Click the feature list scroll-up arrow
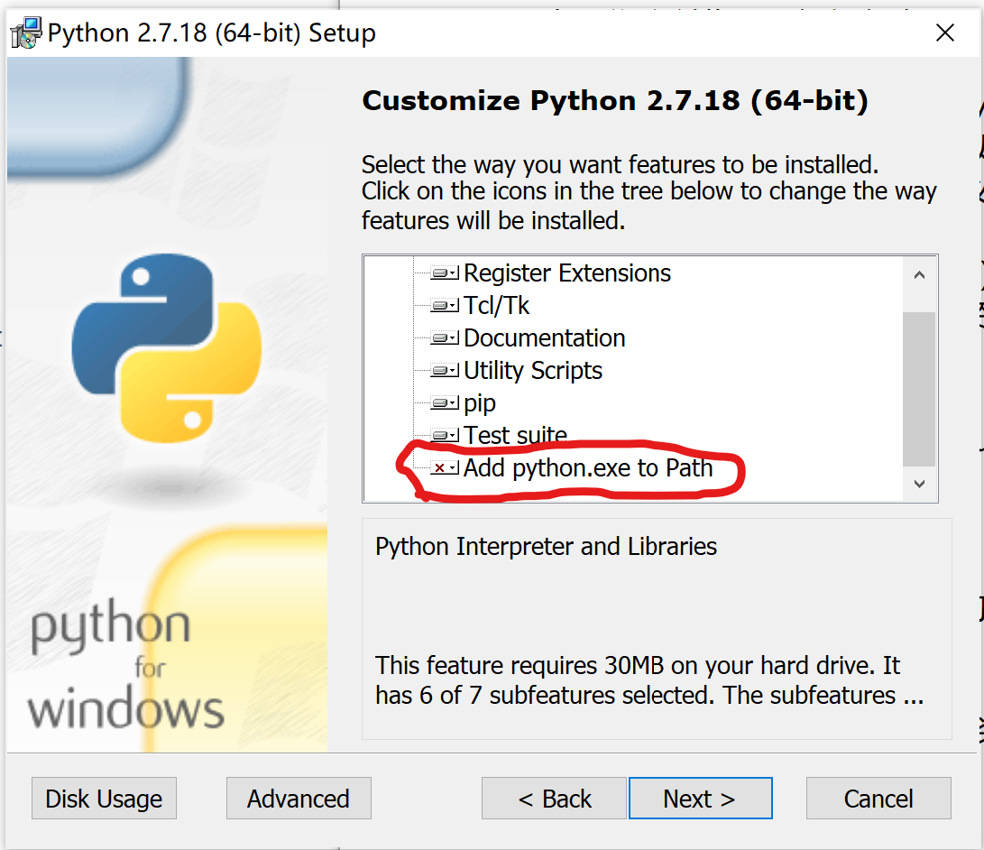 coord(919,274)
